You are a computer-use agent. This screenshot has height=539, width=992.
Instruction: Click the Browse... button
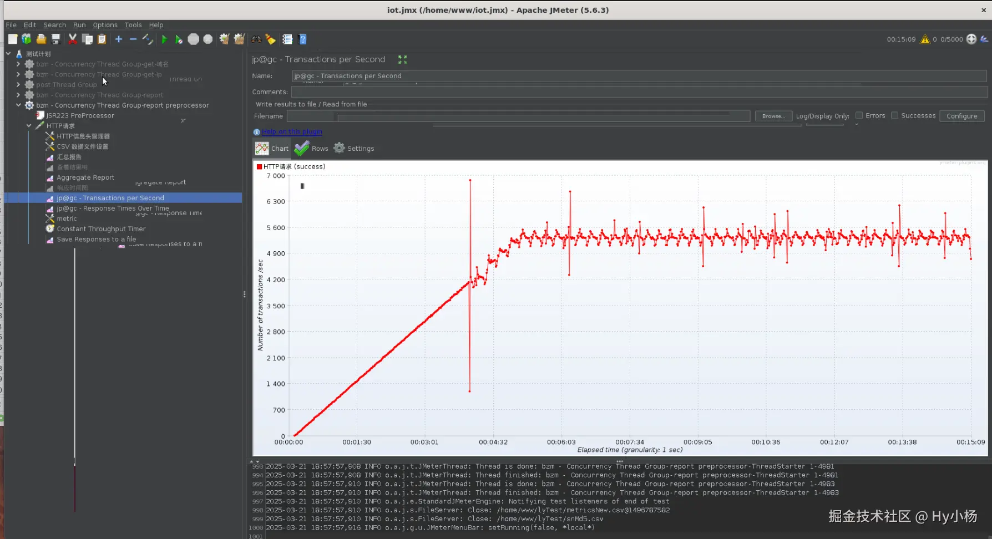click(x=773, y=116)
